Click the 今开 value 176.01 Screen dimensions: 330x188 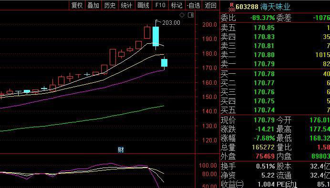[x=320, y=120]
